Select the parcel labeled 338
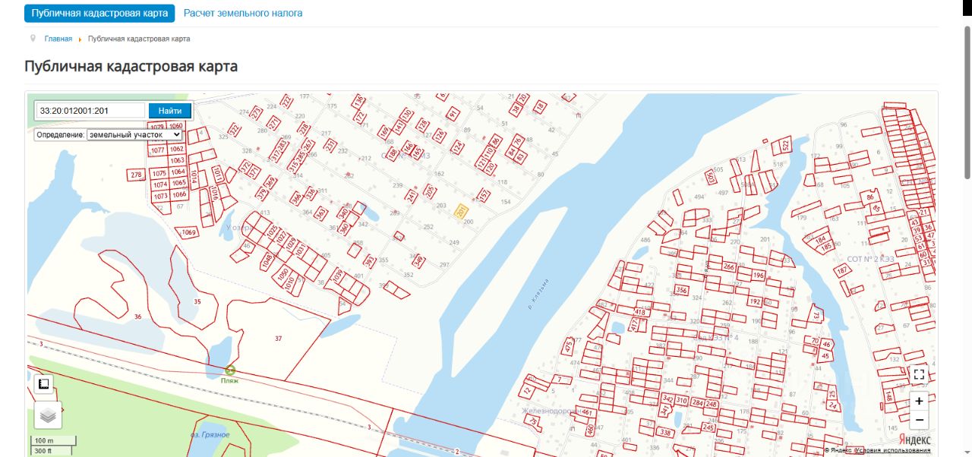 [665, 433]
